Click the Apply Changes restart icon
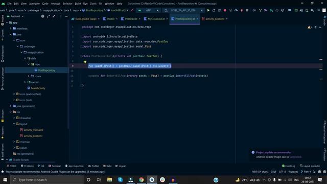The width and height of the screenshot is (327, 184). point(214,10)
